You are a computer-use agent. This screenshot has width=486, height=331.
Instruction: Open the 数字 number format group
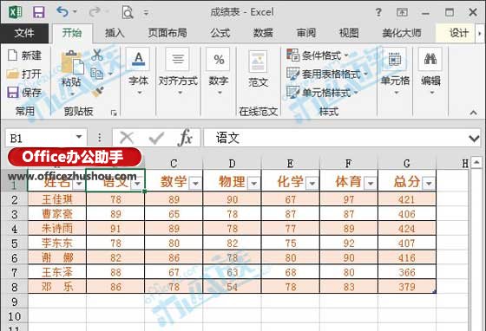coord(219,71)
